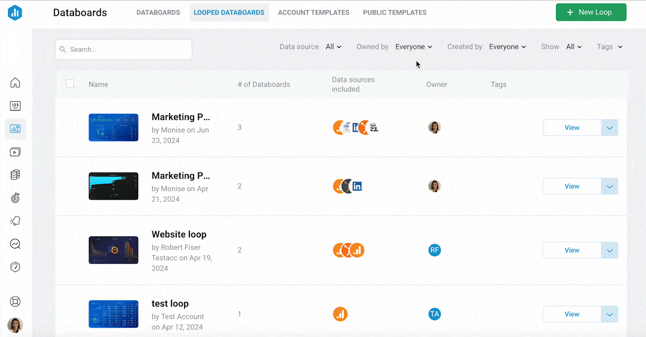Switch to the Public Templates tab
Screen dimensions: 646x337
tap(394, 13)
